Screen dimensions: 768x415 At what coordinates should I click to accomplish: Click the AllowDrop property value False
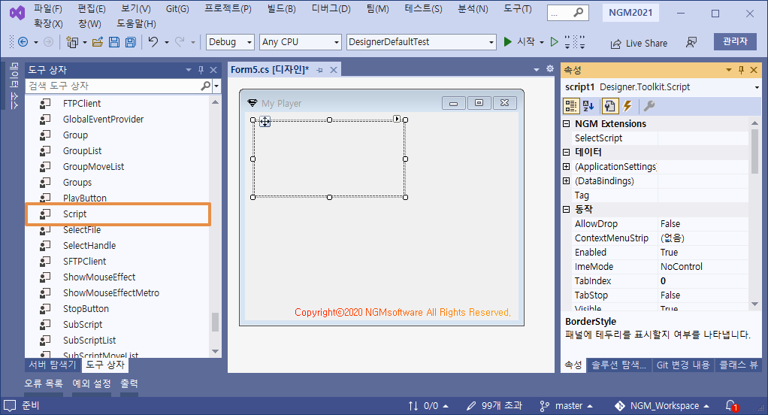coord(703,224)
